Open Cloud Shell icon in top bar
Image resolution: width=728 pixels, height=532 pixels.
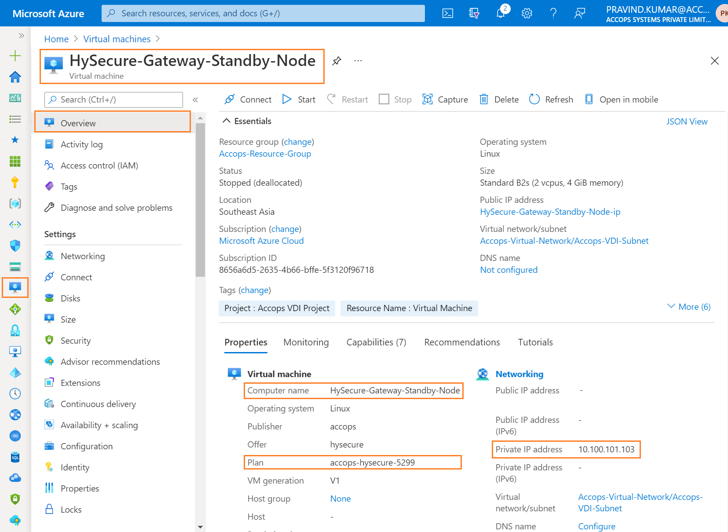pyautogui.click(x=448, y=13)
